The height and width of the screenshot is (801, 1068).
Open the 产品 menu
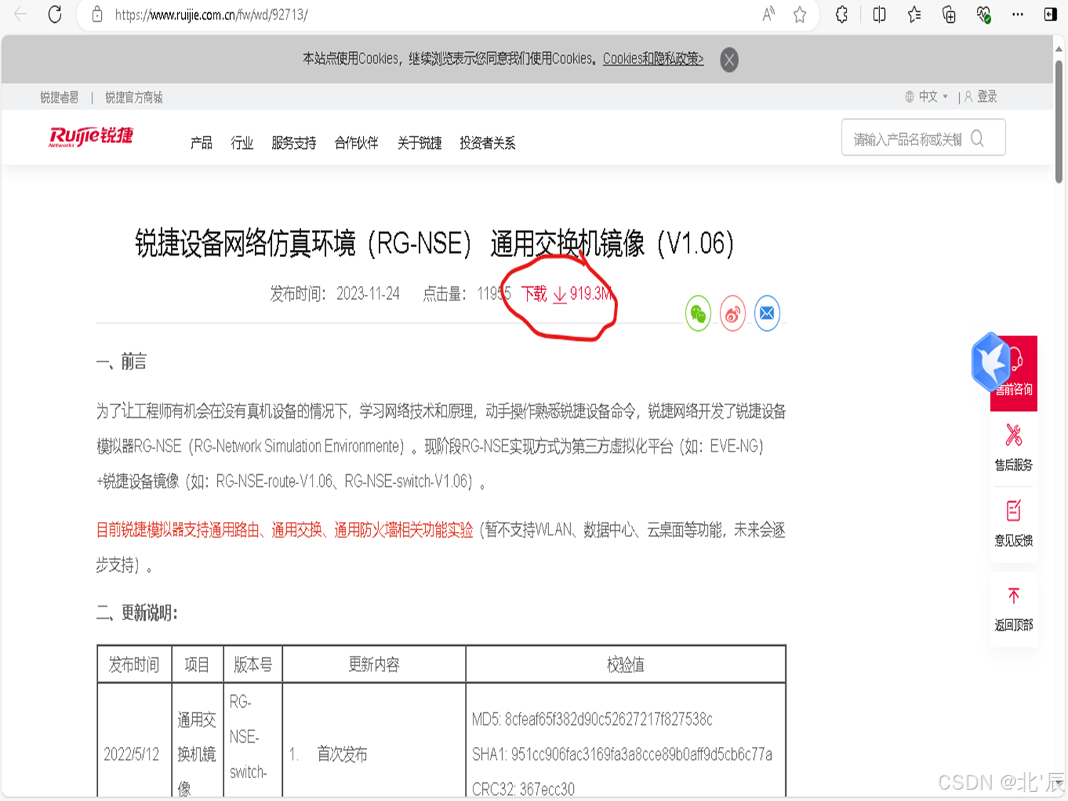[x=201, y=143]
